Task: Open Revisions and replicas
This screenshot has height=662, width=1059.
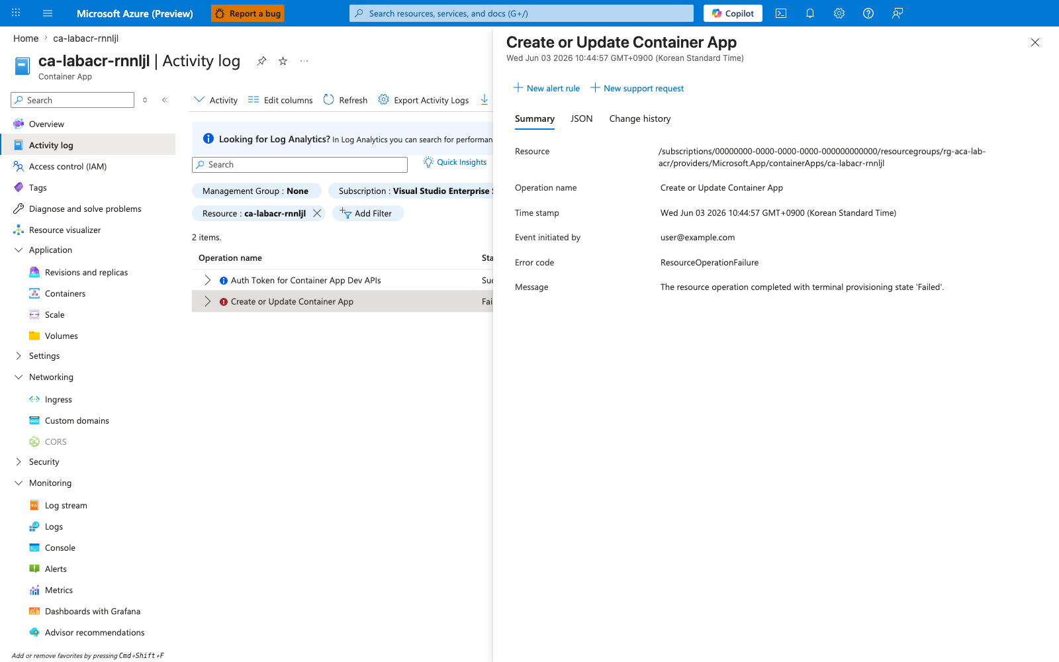Action: 86,272
